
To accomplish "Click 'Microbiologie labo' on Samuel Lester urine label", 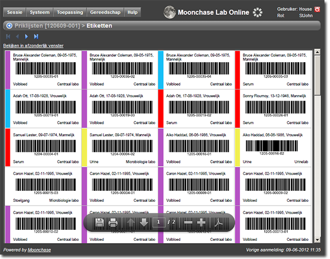I will point(140,162).
